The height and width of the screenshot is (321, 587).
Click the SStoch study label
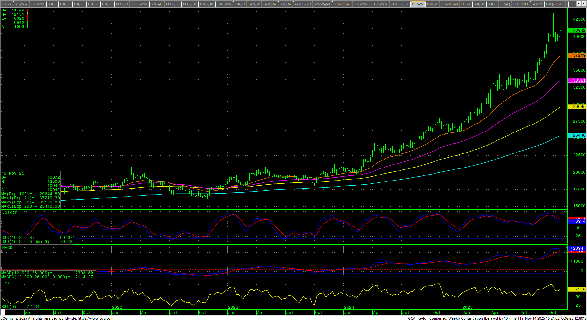click(x=10, y=212)
